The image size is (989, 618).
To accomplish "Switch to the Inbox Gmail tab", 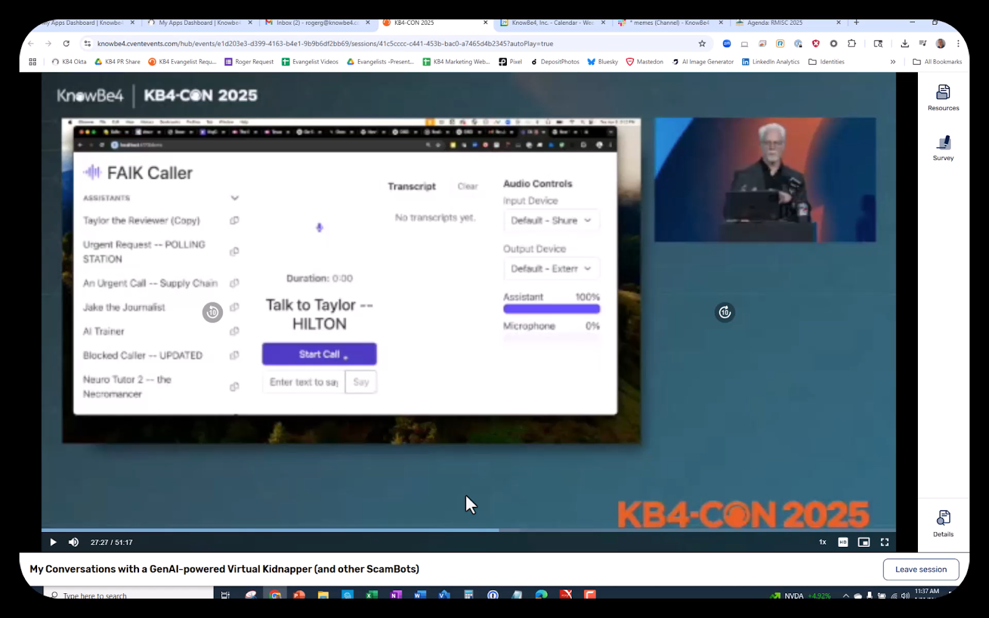I will pos(317,22).
